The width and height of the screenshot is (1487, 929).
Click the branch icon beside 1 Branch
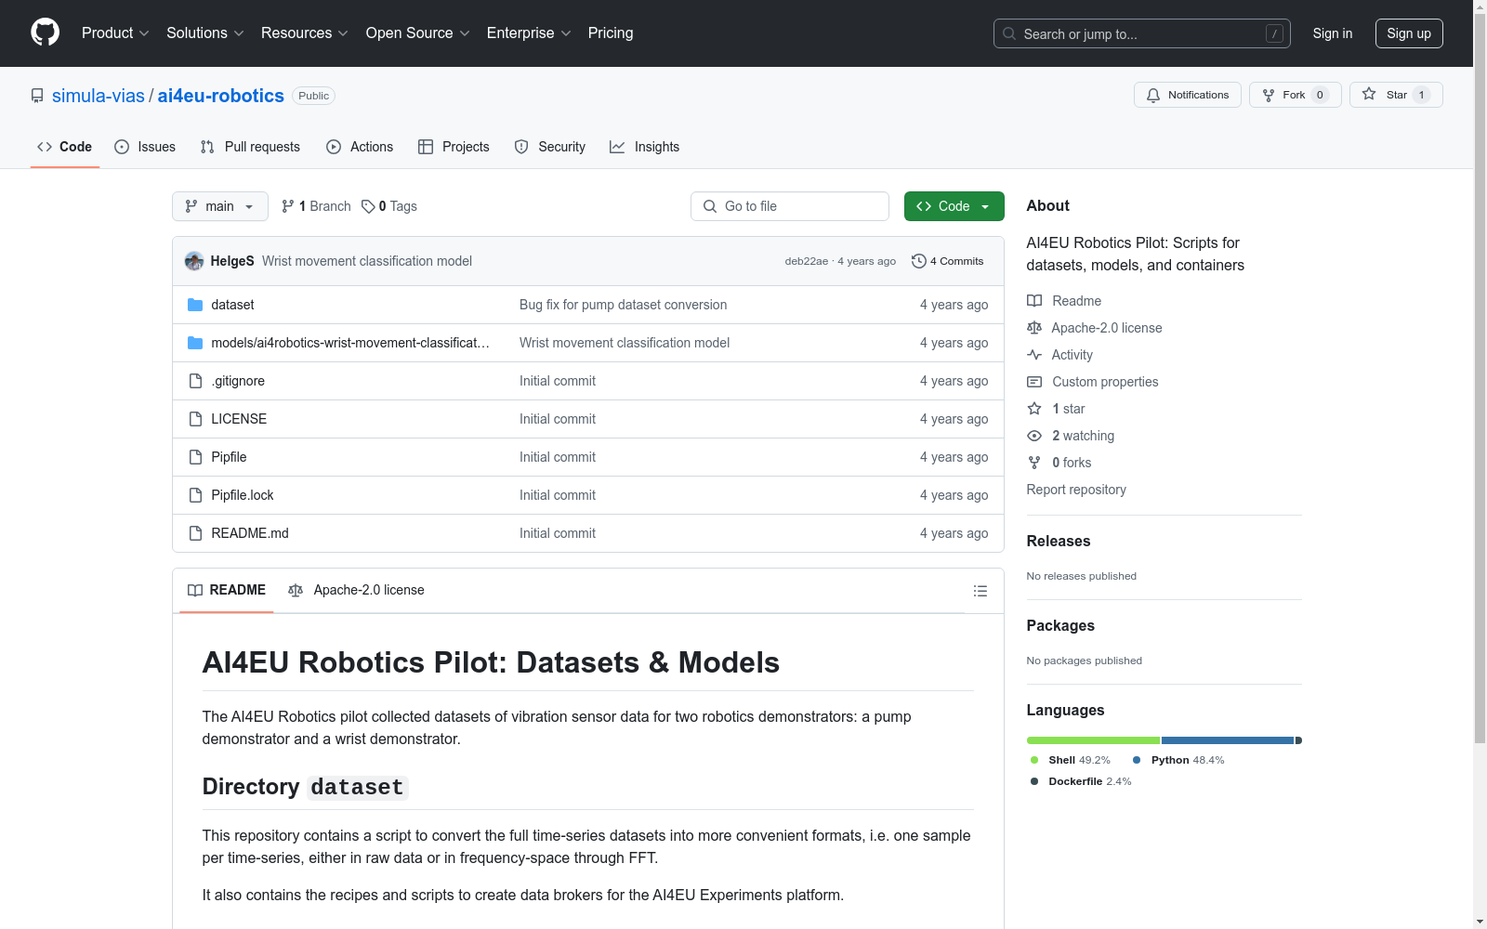[x=288, y=206]
